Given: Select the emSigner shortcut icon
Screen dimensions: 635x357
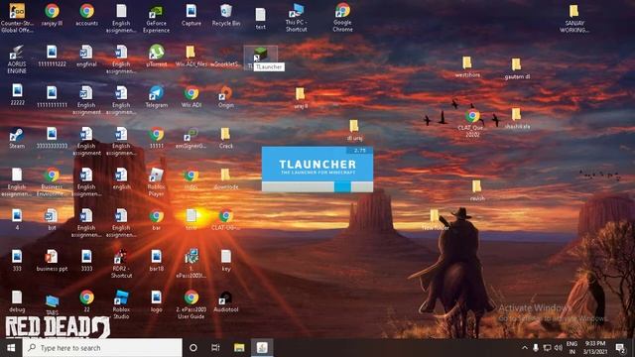Looking at the screenshot, I should [x=190, y=138].
